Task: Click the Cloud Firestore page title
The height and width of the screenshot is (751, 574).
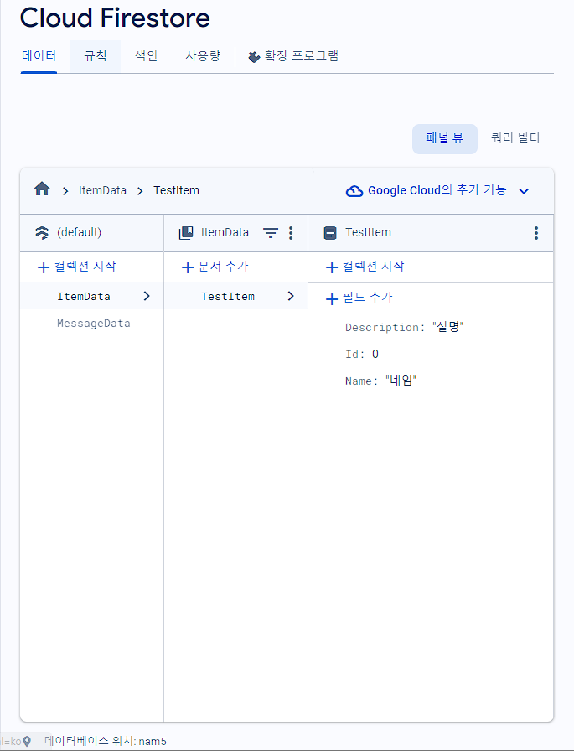Action: coord(115,18)
